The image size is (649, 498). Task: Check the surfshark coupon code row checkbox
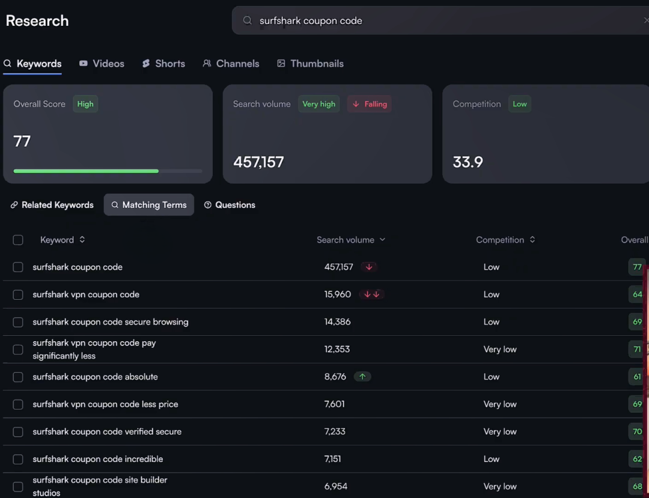[x=18, y=267]
